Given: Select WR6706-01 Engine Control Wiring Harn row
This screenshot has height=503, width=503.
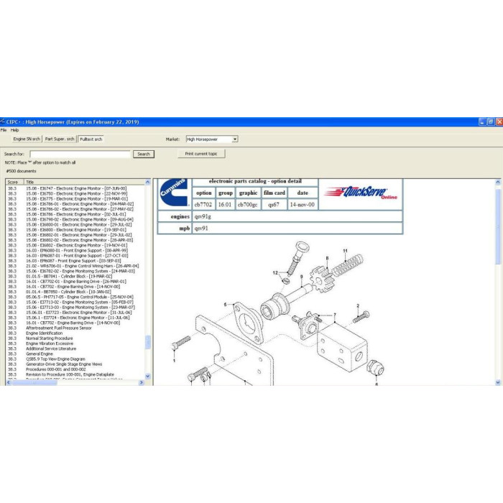Looking at the screenshot, I should [x=82, y=266].
